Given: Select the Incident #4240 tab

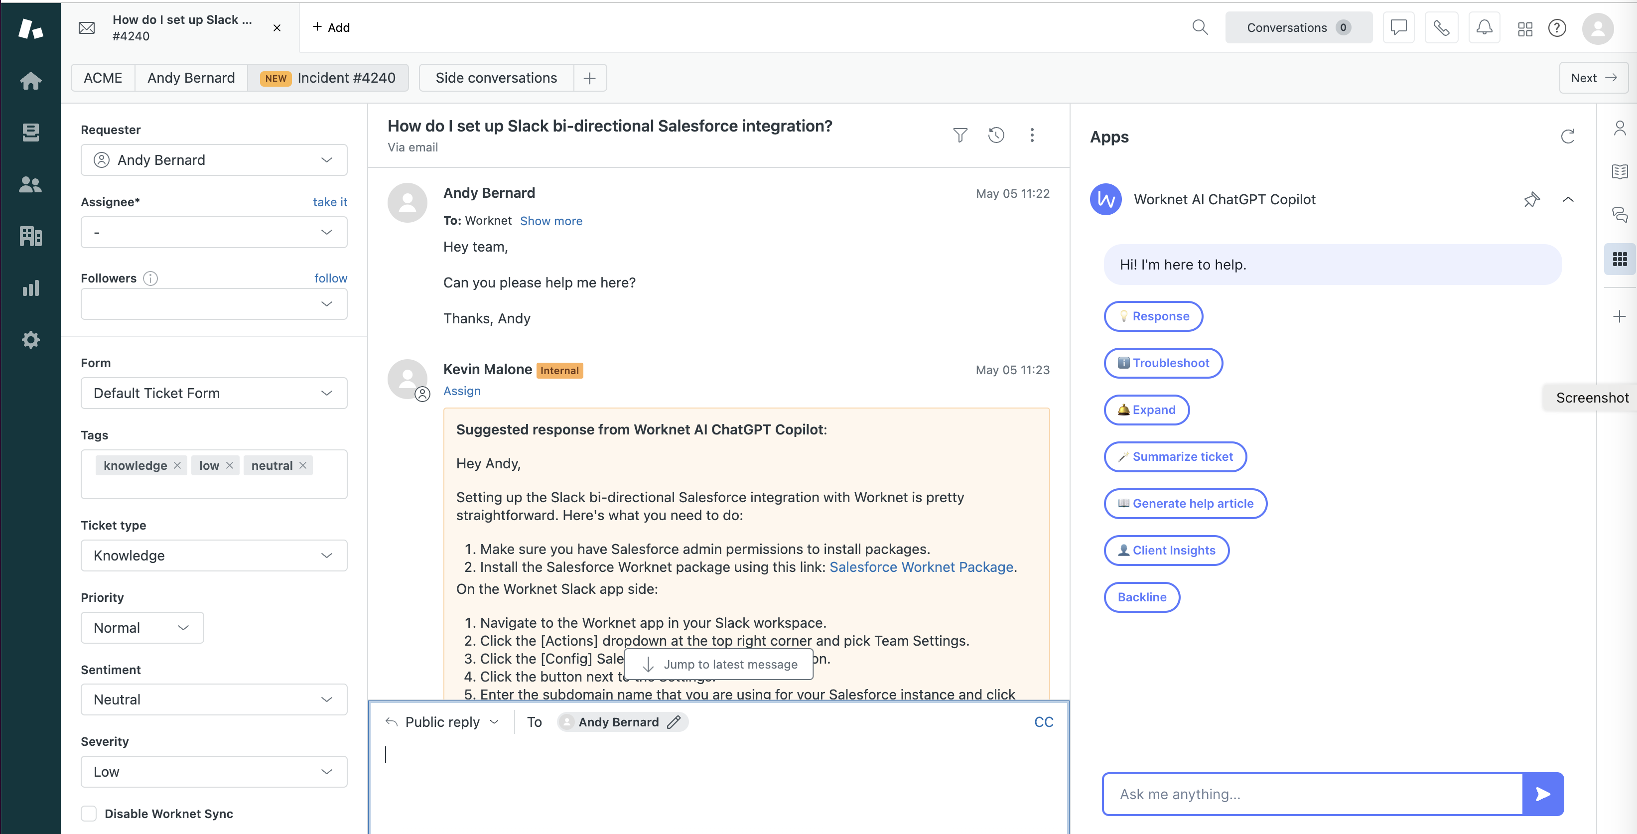Looking at the screenshot, I should (x=328, y=78).
